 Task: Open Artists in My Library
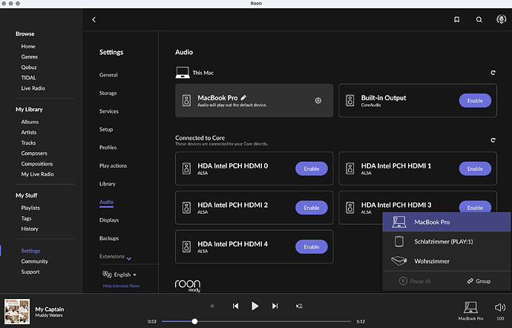29,132
